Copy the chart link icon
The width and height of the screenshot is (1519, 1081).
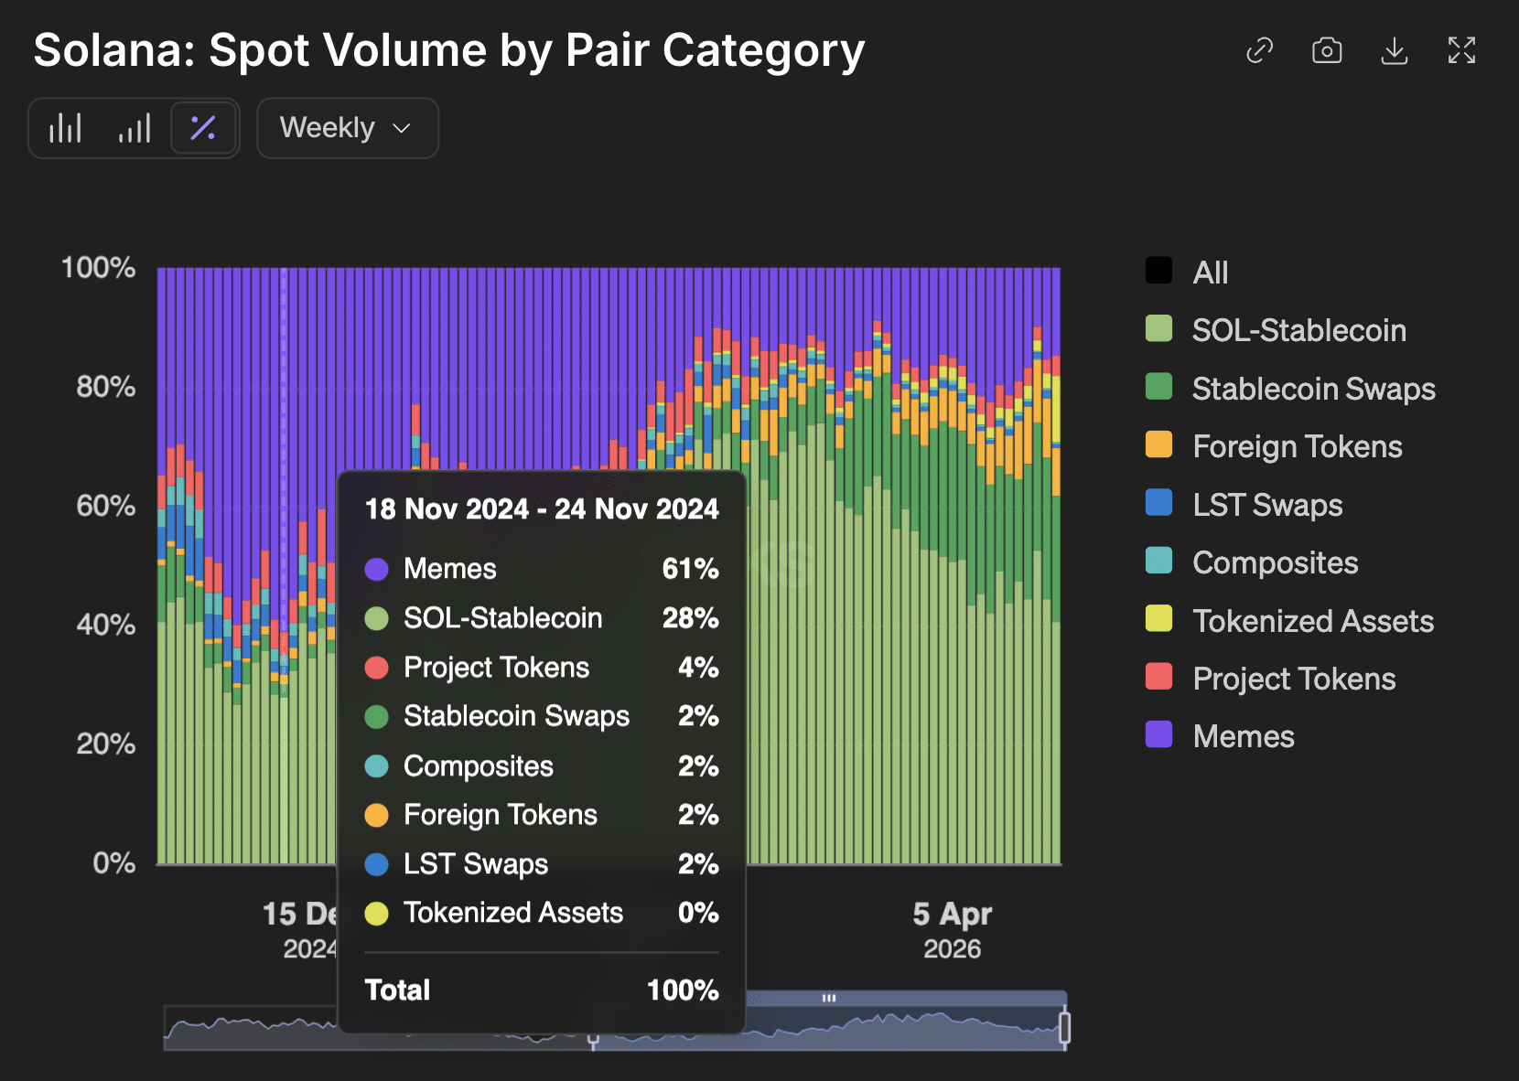pyautogui.click(x=1259, y=50)
